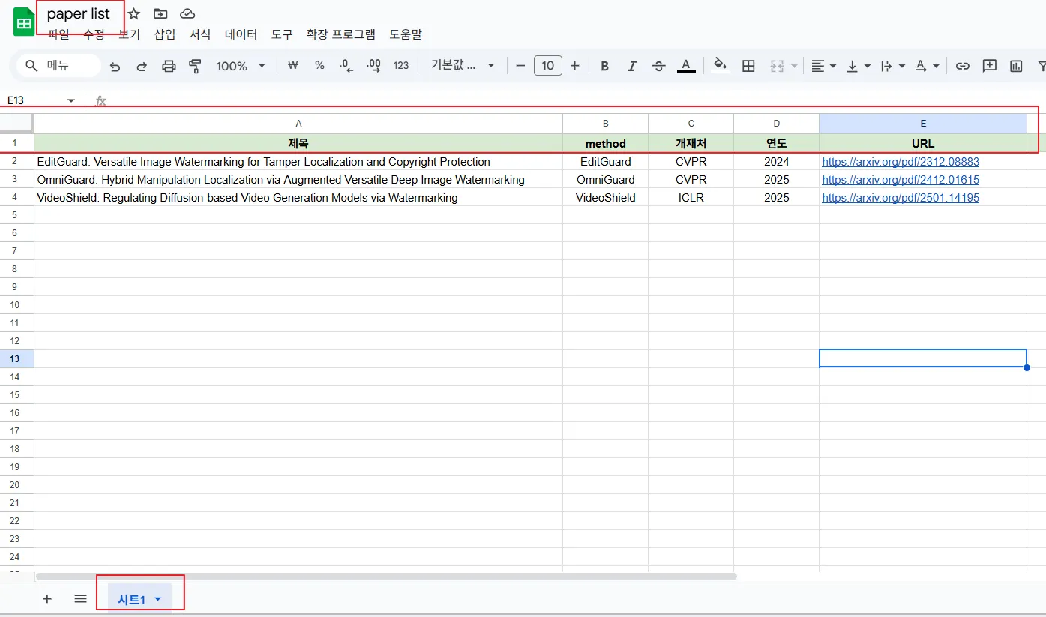Viewport: 1046px width, 617px height.
Task: Open the Google Sheets home logo
Action: pos(24,22)
